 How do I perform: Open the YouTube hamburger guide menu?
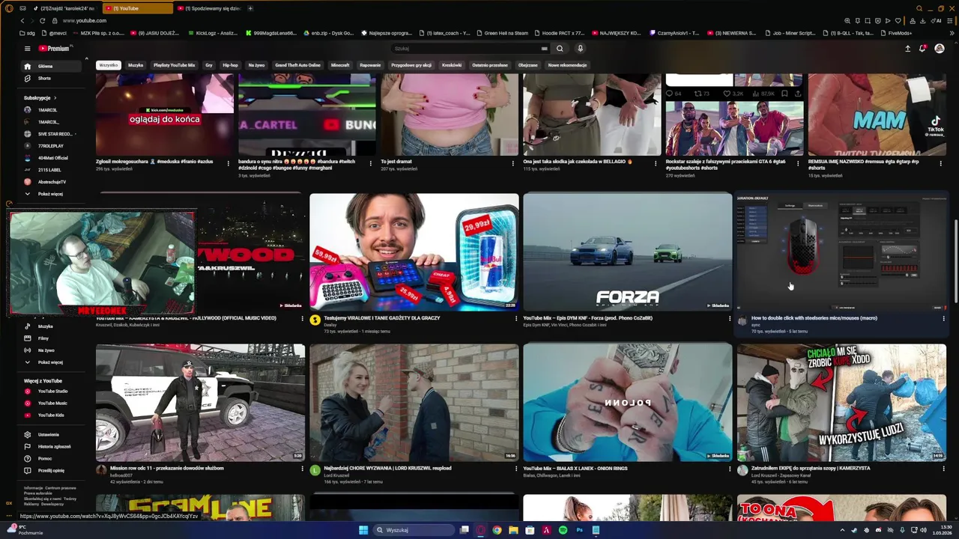click(27, 49)
